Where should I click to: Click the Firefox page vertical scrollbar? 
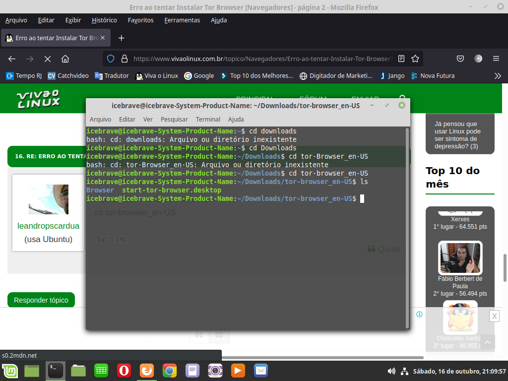pyautogui.click(x=505, y=268)
